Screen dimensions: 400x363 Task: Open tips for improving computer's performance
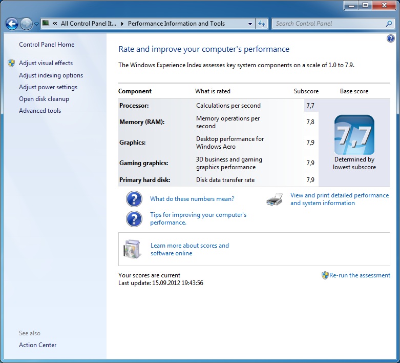[x=198, y=218]
